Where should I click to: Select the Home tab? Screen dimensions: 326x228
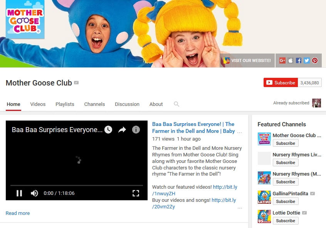(x=13, y=104)
